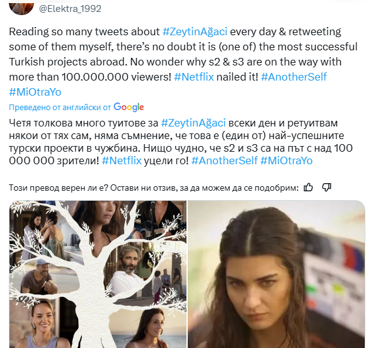Open #Netflix hashtag in the Bulgarian translation
366x348 pixels.
[122, 160]
